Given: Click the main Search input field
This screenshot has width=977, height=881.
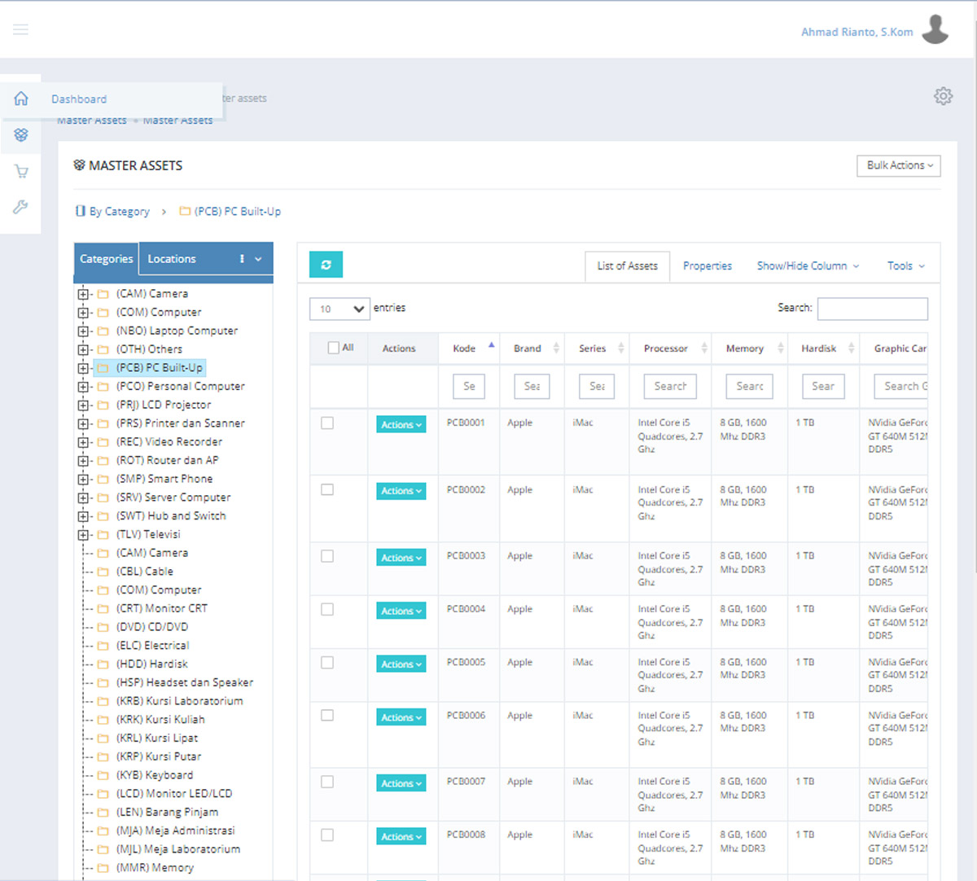Looking at the screenshot, I should click(872, 309).
